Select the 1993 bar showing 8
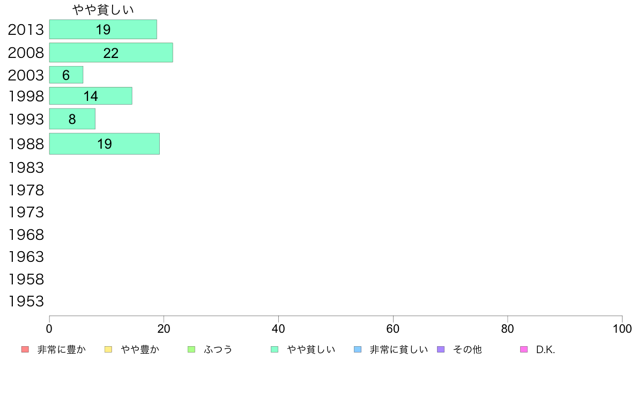Viewport: 637px width, 395px height. tap(72, 119)
